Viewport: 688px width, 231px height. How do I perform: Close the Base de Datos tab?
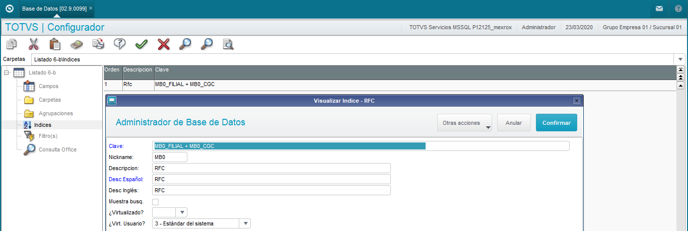point(91,9)
